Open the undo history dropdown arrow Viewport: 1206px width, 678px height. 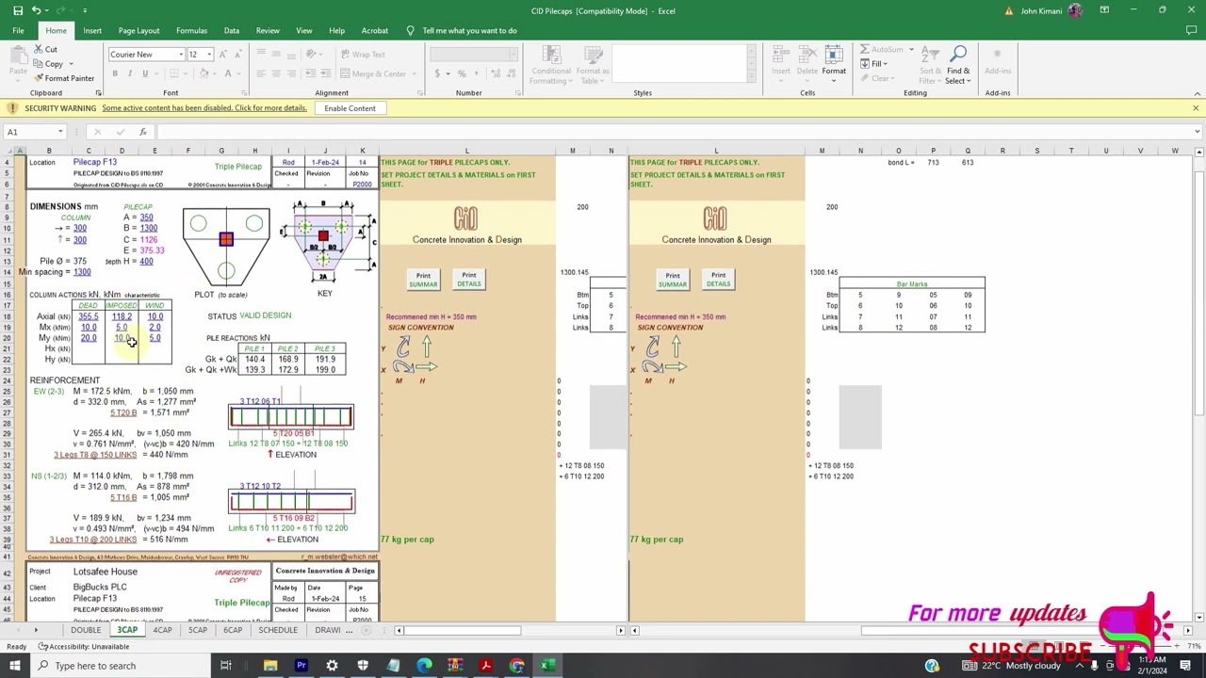[47, 10]
